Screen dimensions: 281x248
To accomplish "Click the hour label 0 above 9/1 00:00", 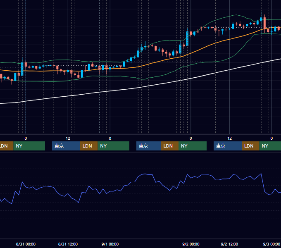I will point(110,138).
